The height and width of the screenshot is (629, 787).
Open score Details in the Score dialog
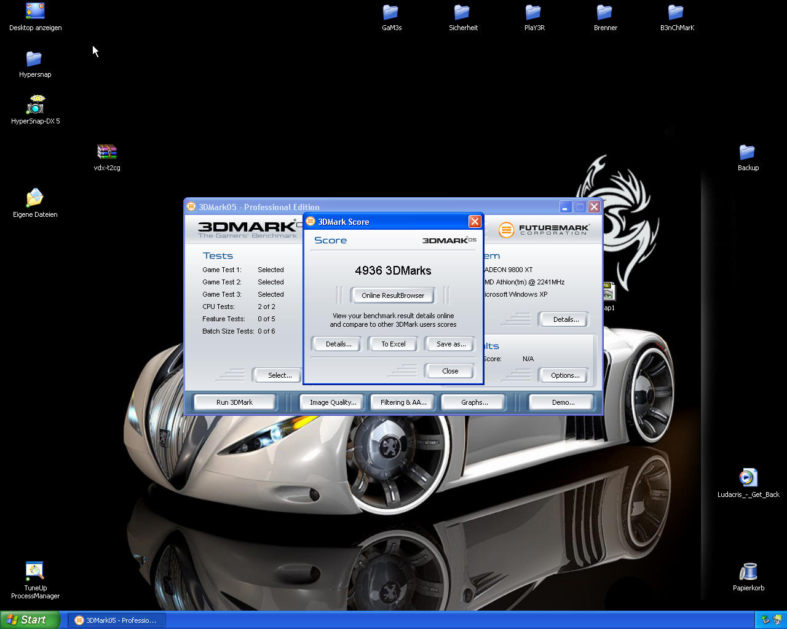pos(338,344)
